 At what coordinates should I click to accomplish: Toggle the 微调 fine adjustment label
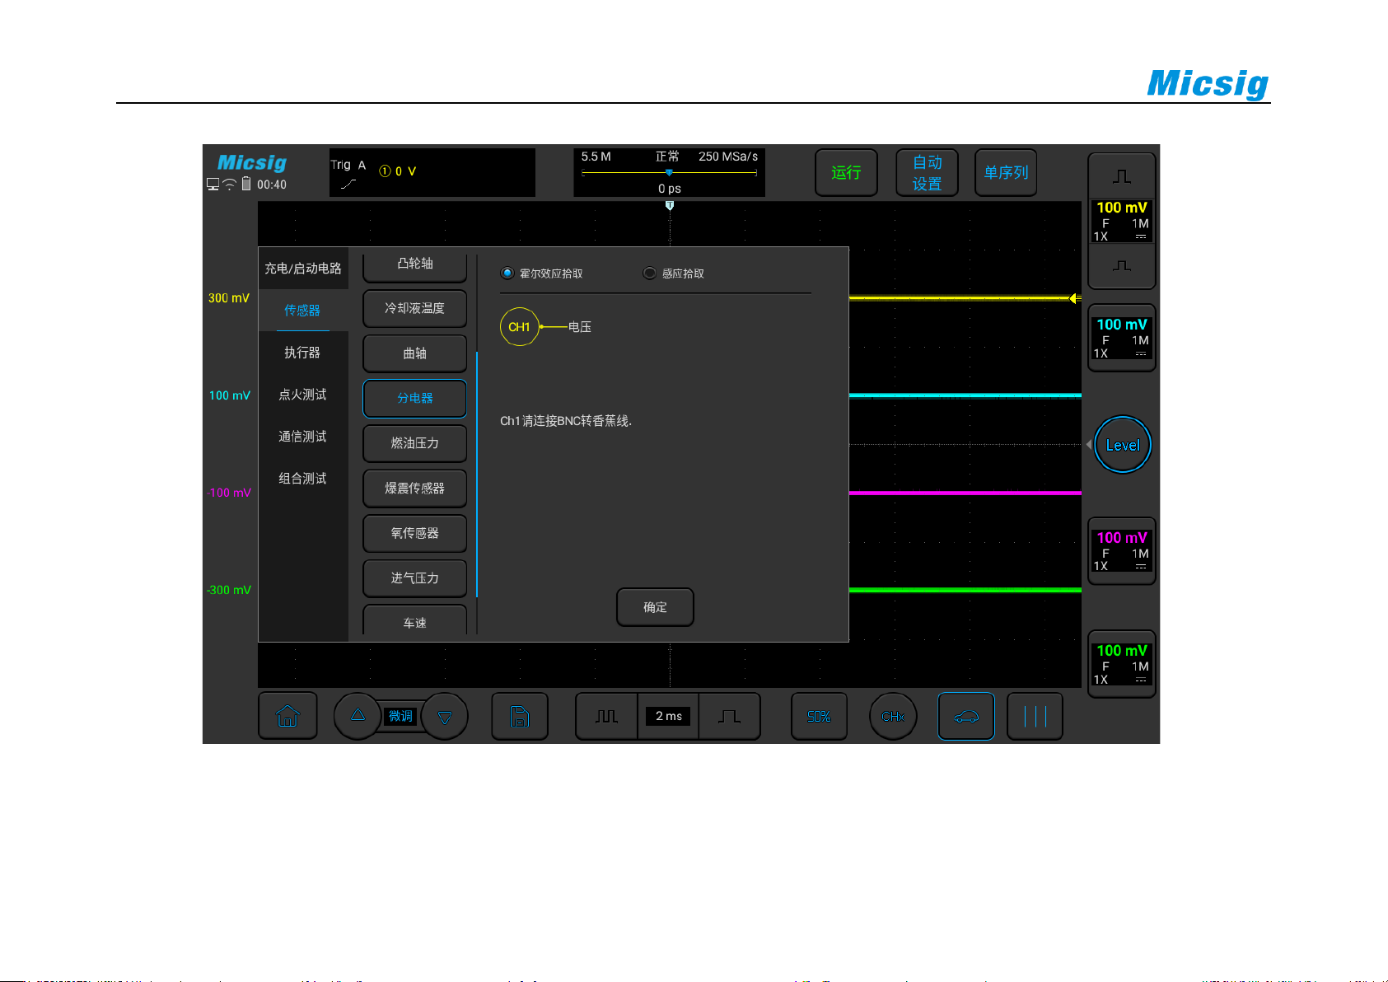pos(401,716)
